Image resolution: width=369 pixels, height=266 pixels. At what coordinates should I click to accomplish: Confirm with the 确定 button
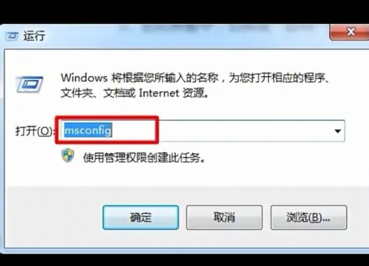[x=141, y=217]
